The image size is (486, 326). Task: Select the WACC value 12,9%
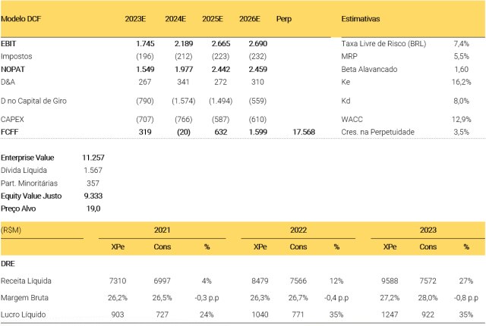click(x=461, y=119)
